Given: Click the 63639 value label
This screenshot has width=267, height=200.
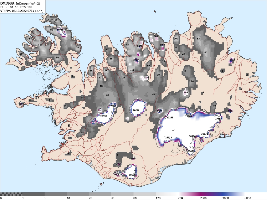Looking at the screenshot, I should 191,151.
